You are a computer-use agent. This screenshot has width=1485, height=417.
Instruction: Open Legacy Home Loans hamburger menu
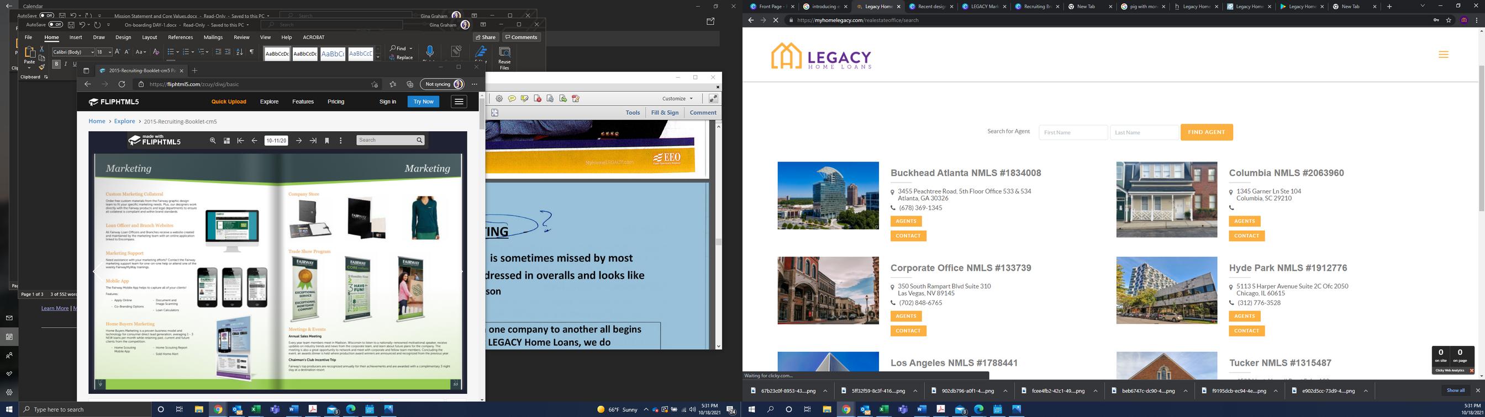[x=1444, y=55]
